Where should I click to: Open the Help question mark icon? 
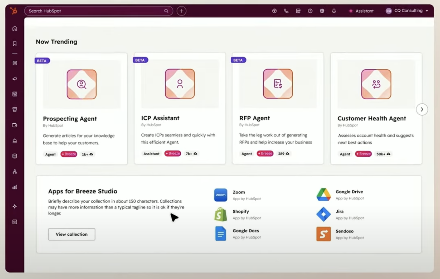310,11
